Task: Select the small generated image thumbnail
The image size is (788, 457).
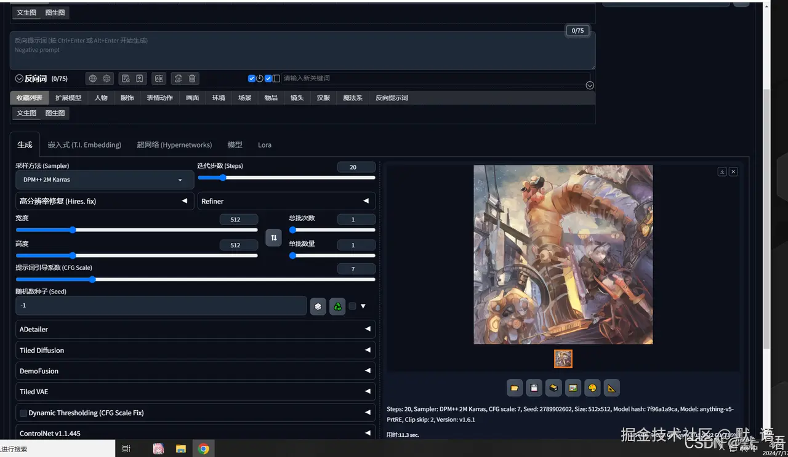Action: (563, 359)
